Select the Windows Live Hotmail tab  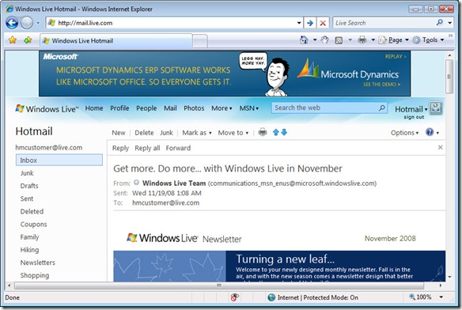[116, 40]
